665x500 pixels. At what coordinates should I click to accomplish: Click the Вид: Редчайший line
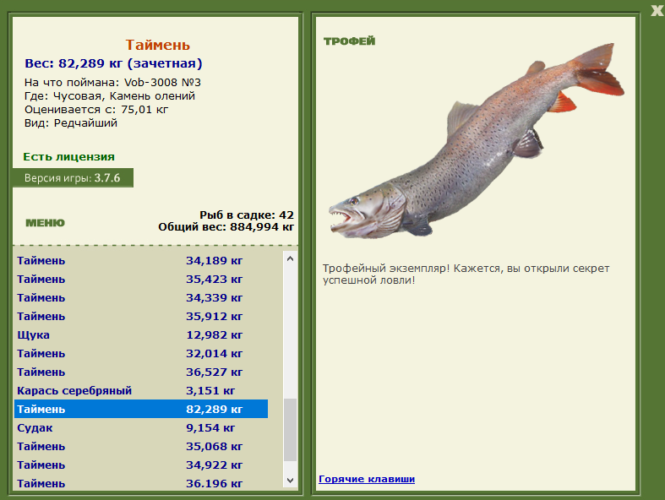(70, 123)
